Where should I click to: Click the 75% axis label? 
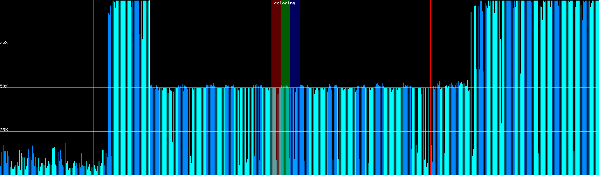pyautogui.click(x=4, y=42)
